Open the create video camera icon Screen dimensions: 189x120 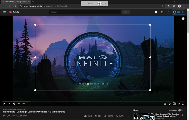click(x=156, y=12)
